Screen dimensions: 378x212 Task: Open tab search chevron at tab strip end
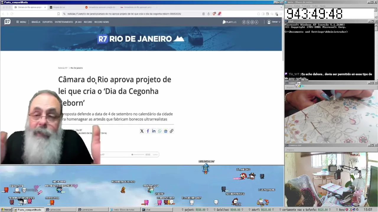pyautogui.click(x=281, y=7)
